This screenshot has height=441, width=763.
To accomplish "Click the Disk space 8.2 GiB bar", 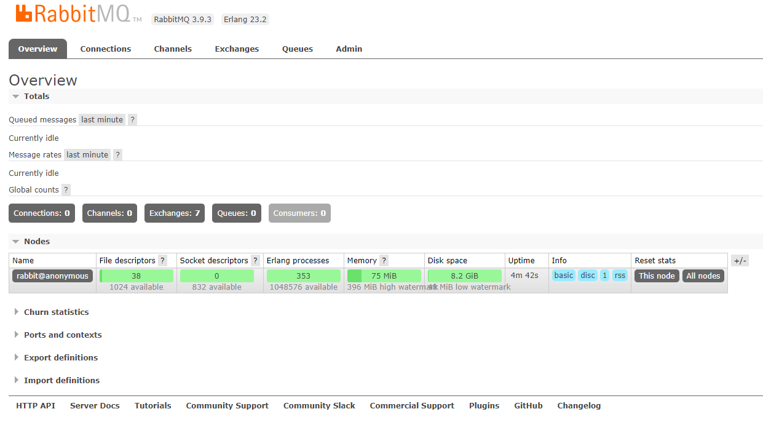I will [x=465, y=276].
